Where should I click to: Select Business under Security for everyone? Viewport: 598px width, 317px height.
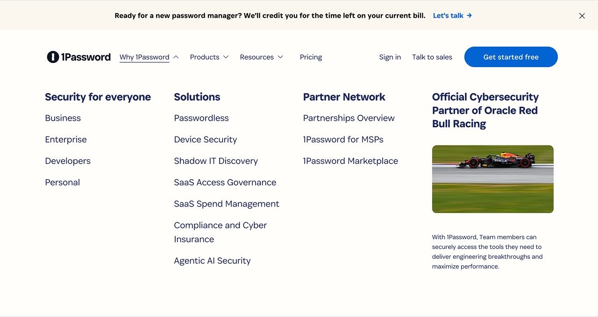pos(63,118)
